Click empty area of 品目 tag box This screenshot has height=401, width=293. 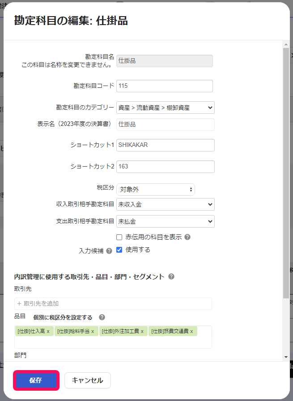(x=113, y=343)
